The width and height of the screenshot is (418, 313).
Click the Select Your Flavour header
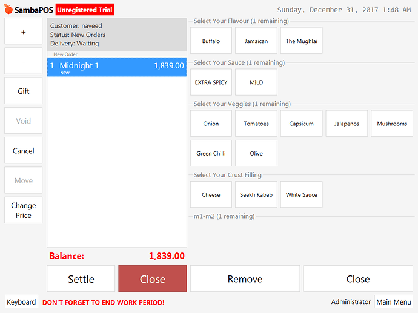(241, 21)
